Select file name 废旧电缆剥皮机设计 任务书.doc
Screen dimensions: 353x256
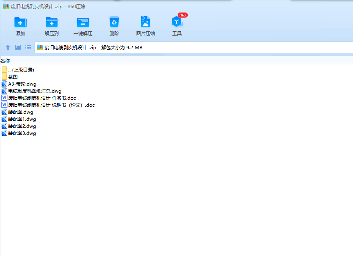[42, 98]
